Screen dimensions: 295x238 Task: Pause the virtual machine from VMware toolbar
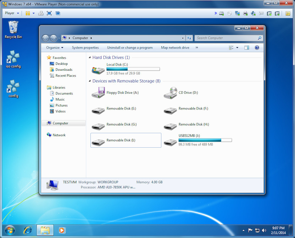28,13
